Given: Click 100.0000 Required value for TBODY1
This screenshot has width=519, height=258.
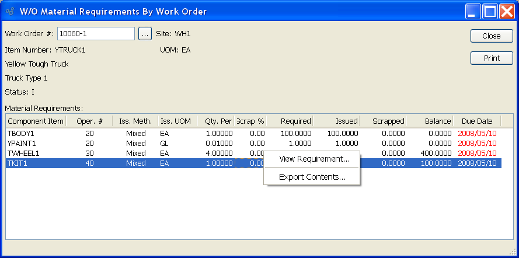Looking at the screenshot, I should (295, 134).
